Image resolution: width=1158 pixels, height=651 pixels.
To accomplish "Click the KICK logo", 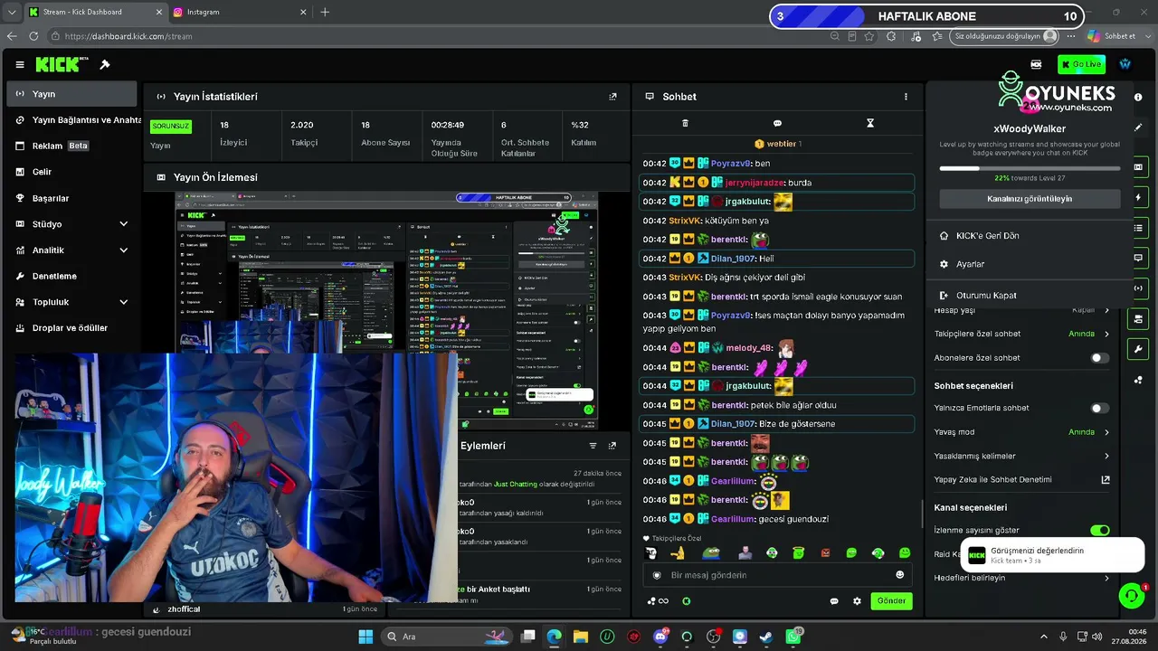I will tap(57, 64).
